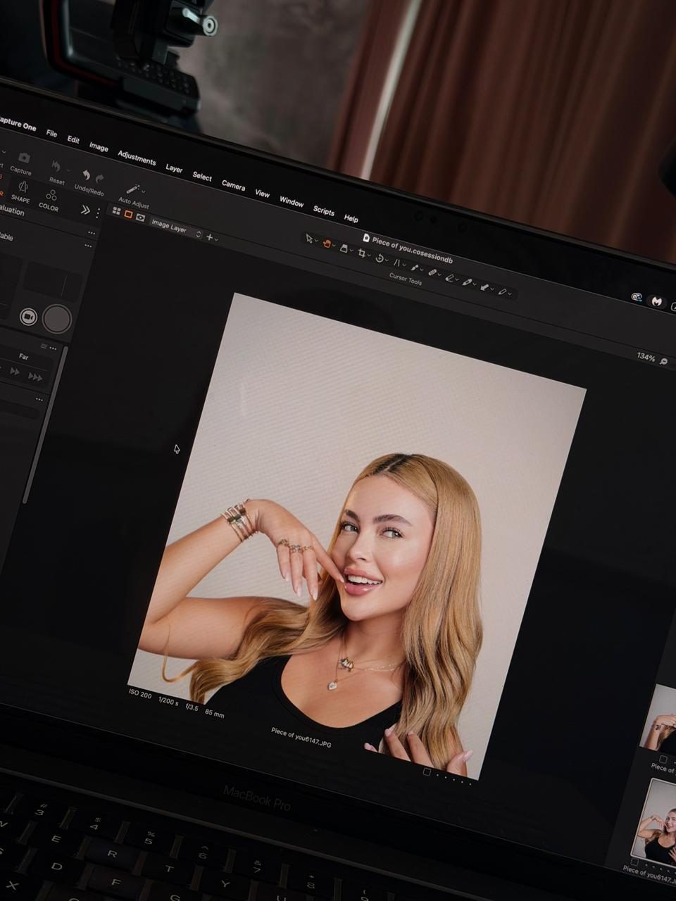Viewport: 676px width, 901px height.
Task: Open tool tab options vertical dots
Action: [x=98, y=213]
